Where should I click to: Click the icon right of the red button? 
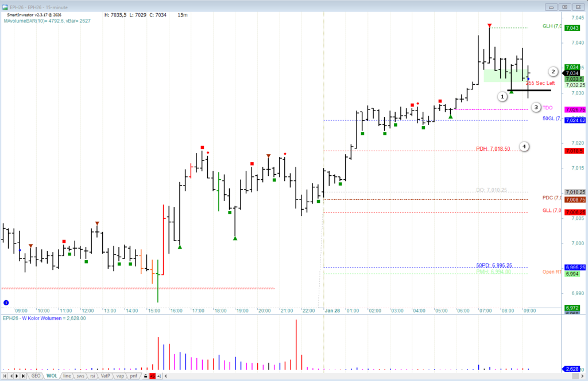pyautogui.click(x=160, y=376)
